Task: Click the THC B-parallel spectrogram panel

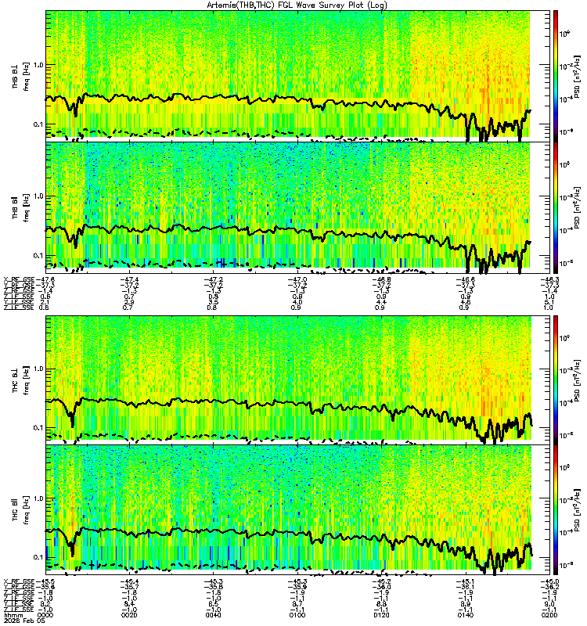Action: [x=298, y=510]
